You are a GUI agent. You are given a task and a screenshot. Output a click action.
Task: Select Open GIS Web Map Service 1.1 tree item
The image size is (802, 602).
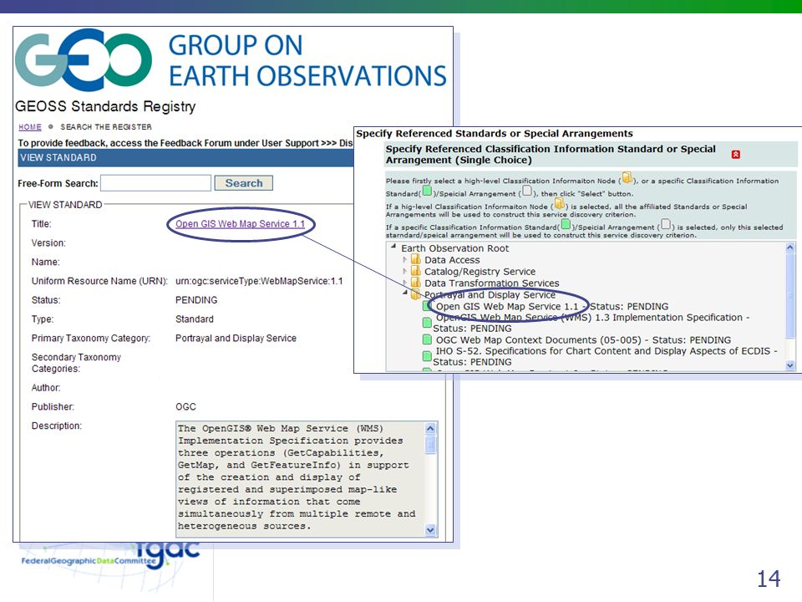point(552,307)
